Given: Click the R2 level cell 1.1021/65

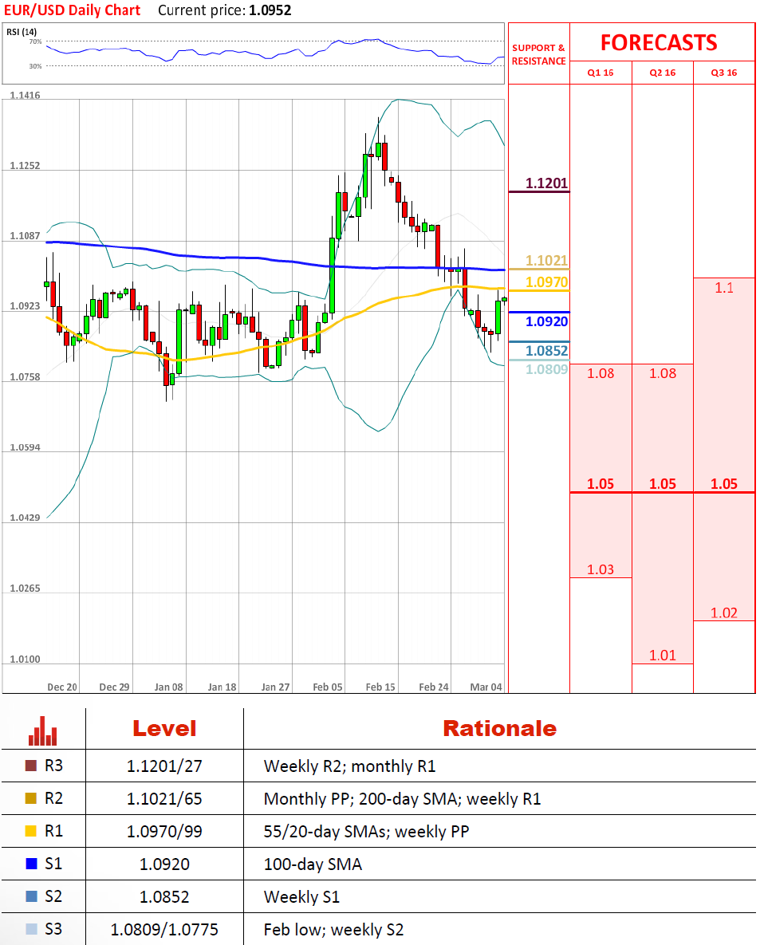Looking at the screenshot, I should 164,798.
